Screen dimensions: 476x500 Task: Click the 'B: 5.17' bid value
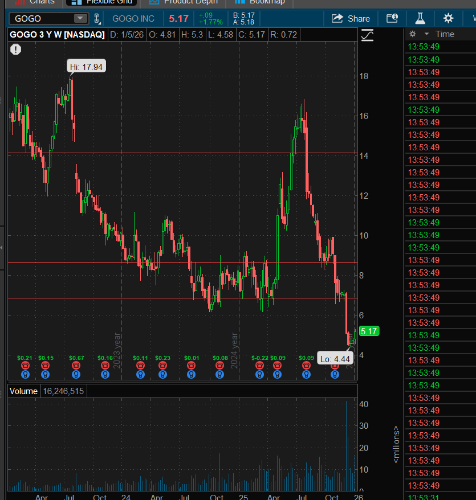tap(244, 15)
